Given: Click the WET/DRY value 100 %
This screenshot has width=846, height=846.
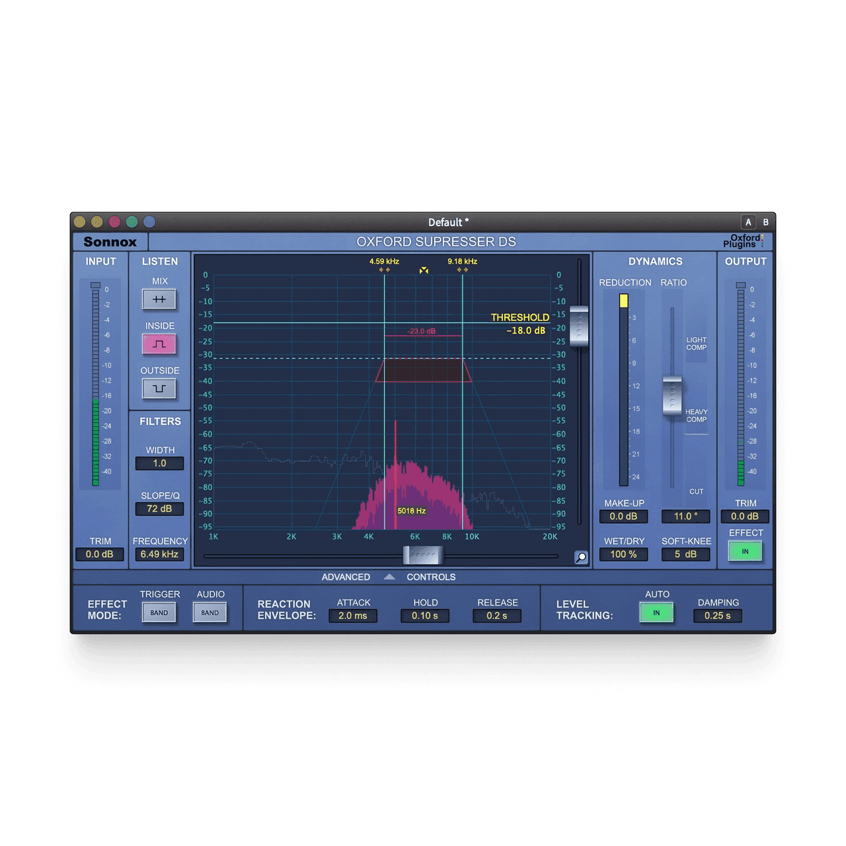Looking at the screenshot, I should tap(624, 554).
